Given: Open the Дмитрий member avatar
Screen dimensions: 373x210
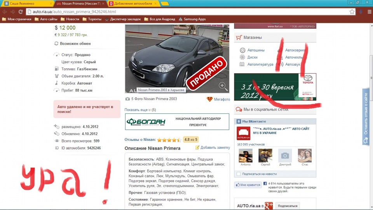Looking at the screenshot, I should click(x=285, y=156).
